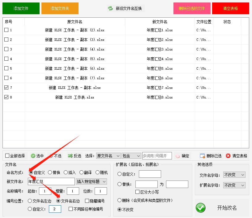Viewport: 252px width, 218px height.
Task: Select the 删除 extension radio
Action: [119, 200]
